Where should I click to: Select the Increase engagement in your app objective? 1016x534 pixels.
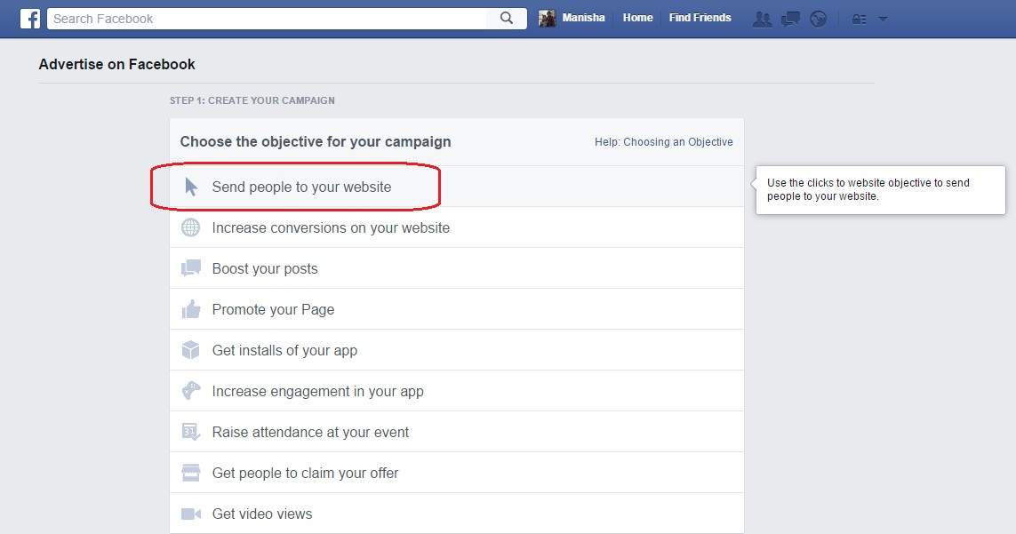(x=317, y=391)
